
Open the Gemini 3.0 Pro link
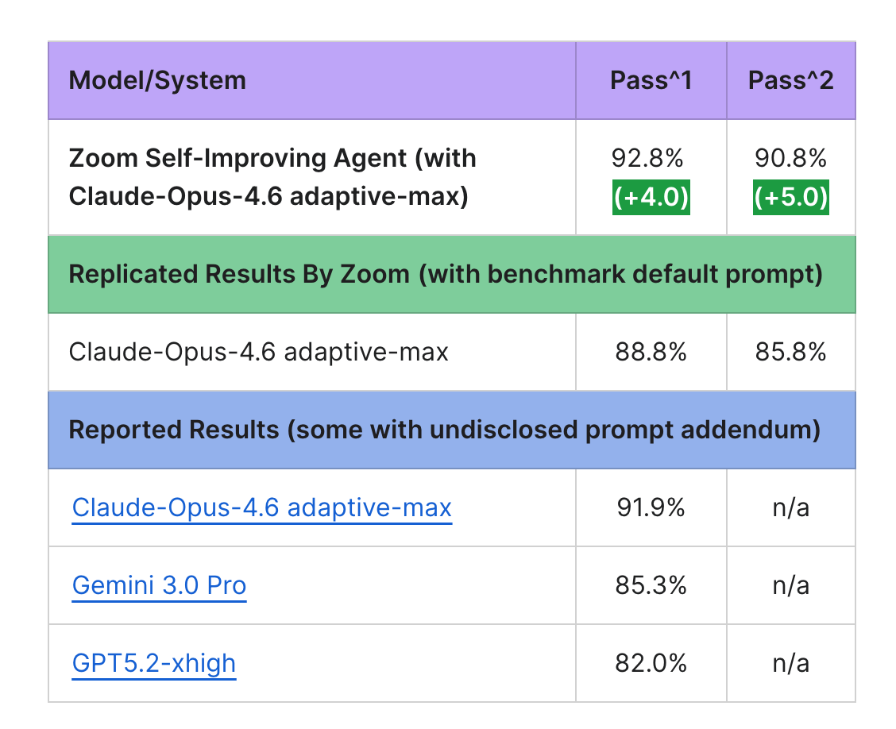coord(159,585)
